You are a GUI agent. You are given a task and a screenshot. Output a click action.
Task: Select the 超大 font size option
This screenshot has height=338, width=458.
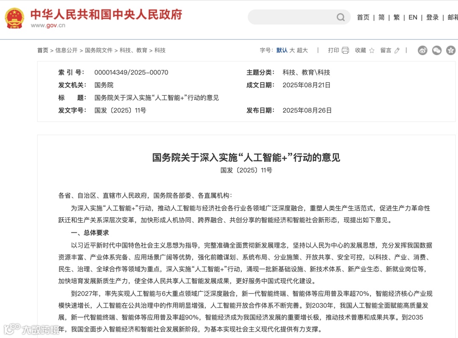click(302, 50)
